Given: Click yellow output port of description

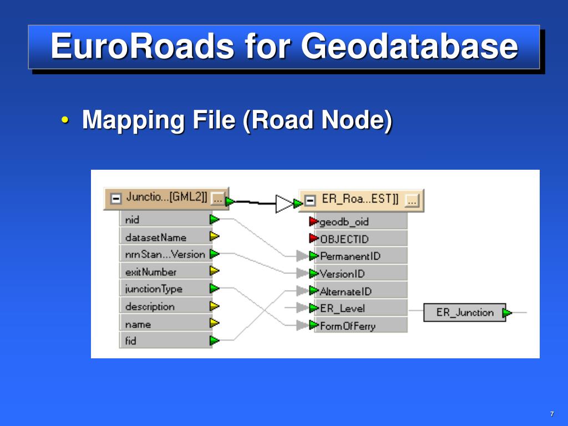Looking at the screenshot, I should pyautogui.click(x=215, y=306).
